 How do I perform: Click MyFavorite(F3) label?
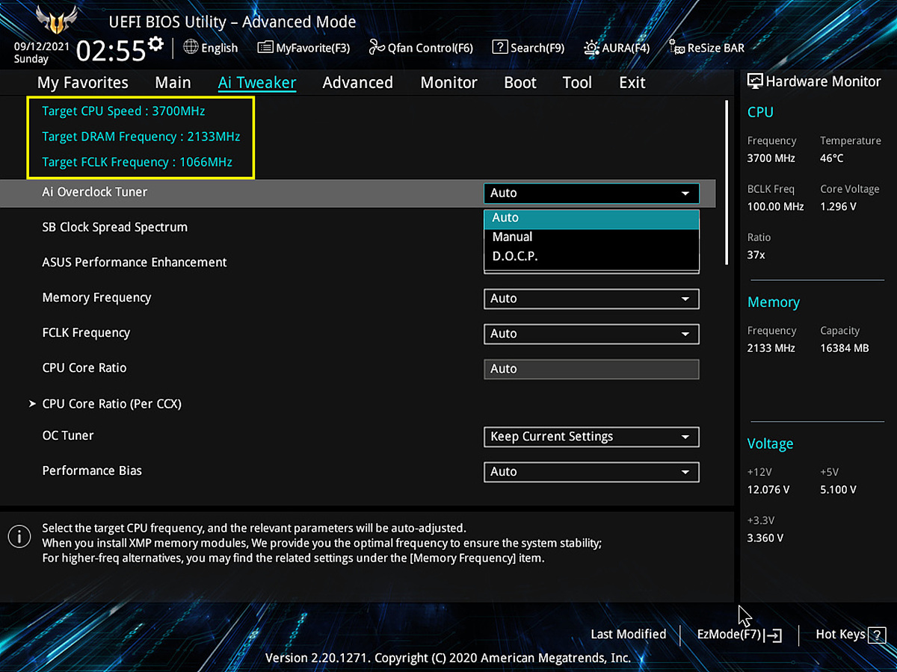click(x=313, y=48)
